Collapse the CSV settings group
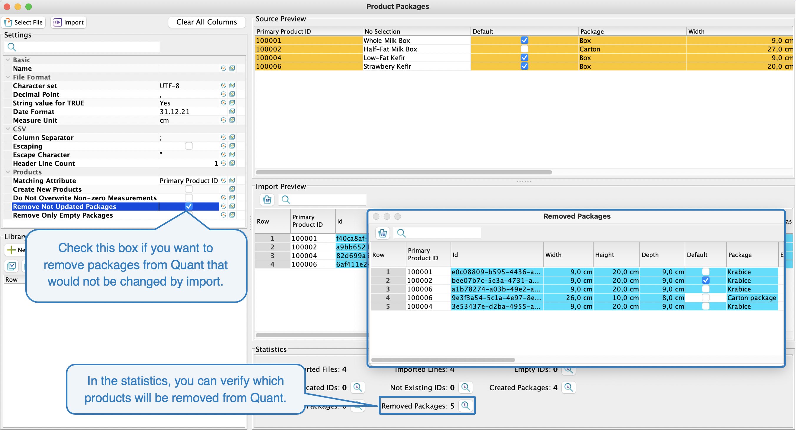The width and height of the screenshot is (796, 430). (8, 129)
